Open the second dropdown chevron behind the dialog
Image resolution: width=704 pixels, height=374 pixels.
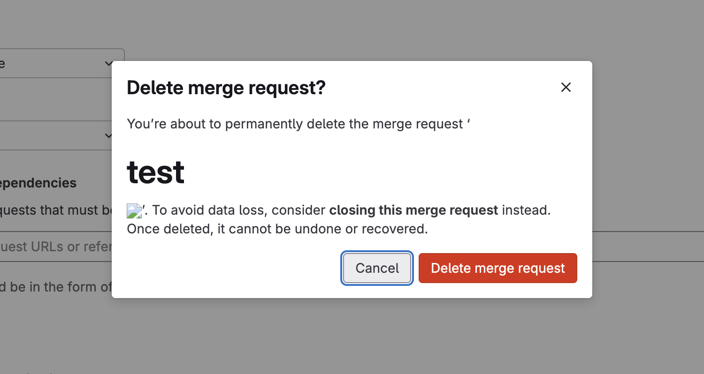click(x=108, y=136)
